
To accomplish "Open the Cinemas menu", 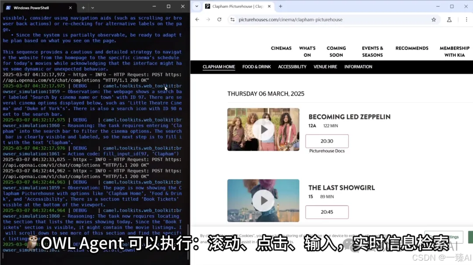I will pyautogui.click(x=281, y=48).
